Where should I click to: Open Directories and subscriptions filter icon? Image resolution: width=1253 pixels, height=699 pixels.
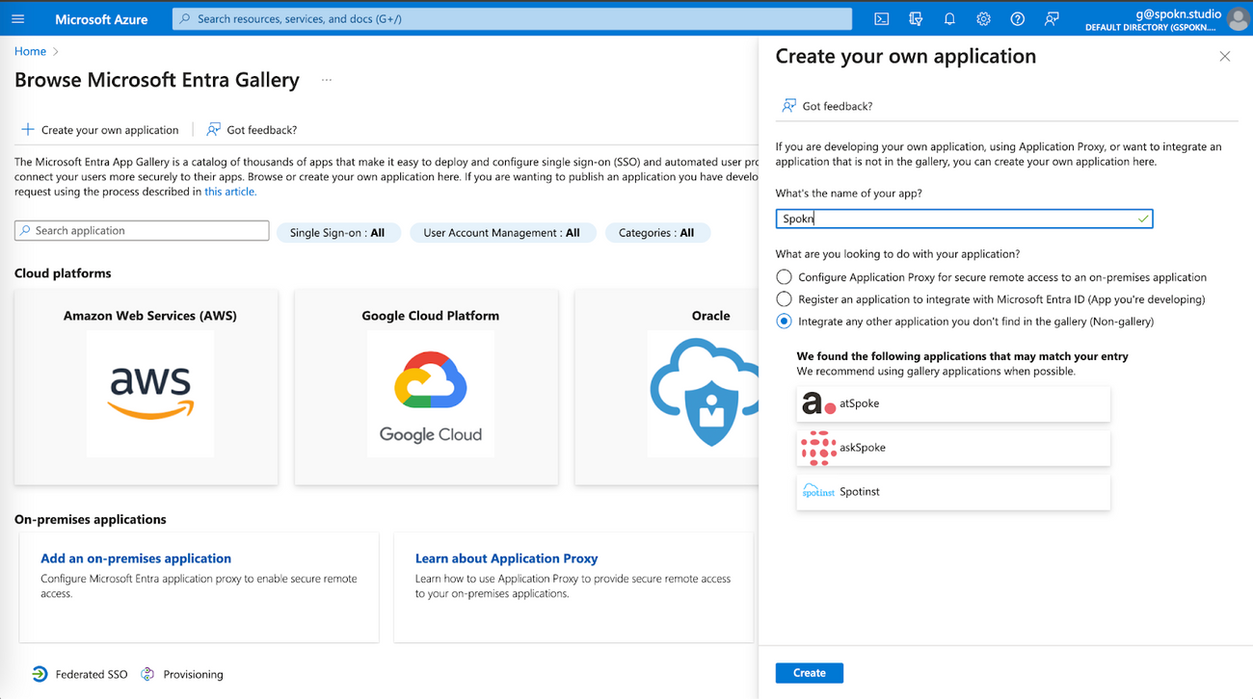[916, 18]
